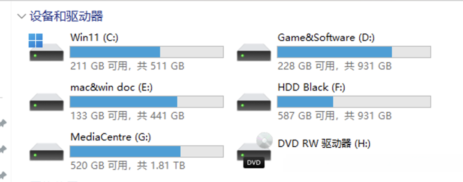Click the MediaCentre (G:) storage bar
463x182 pixels.
[x=147, y=151]
